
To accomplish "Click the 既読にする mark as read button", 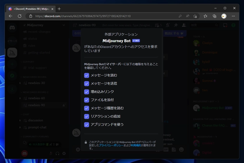I will (x=174, y=33).
